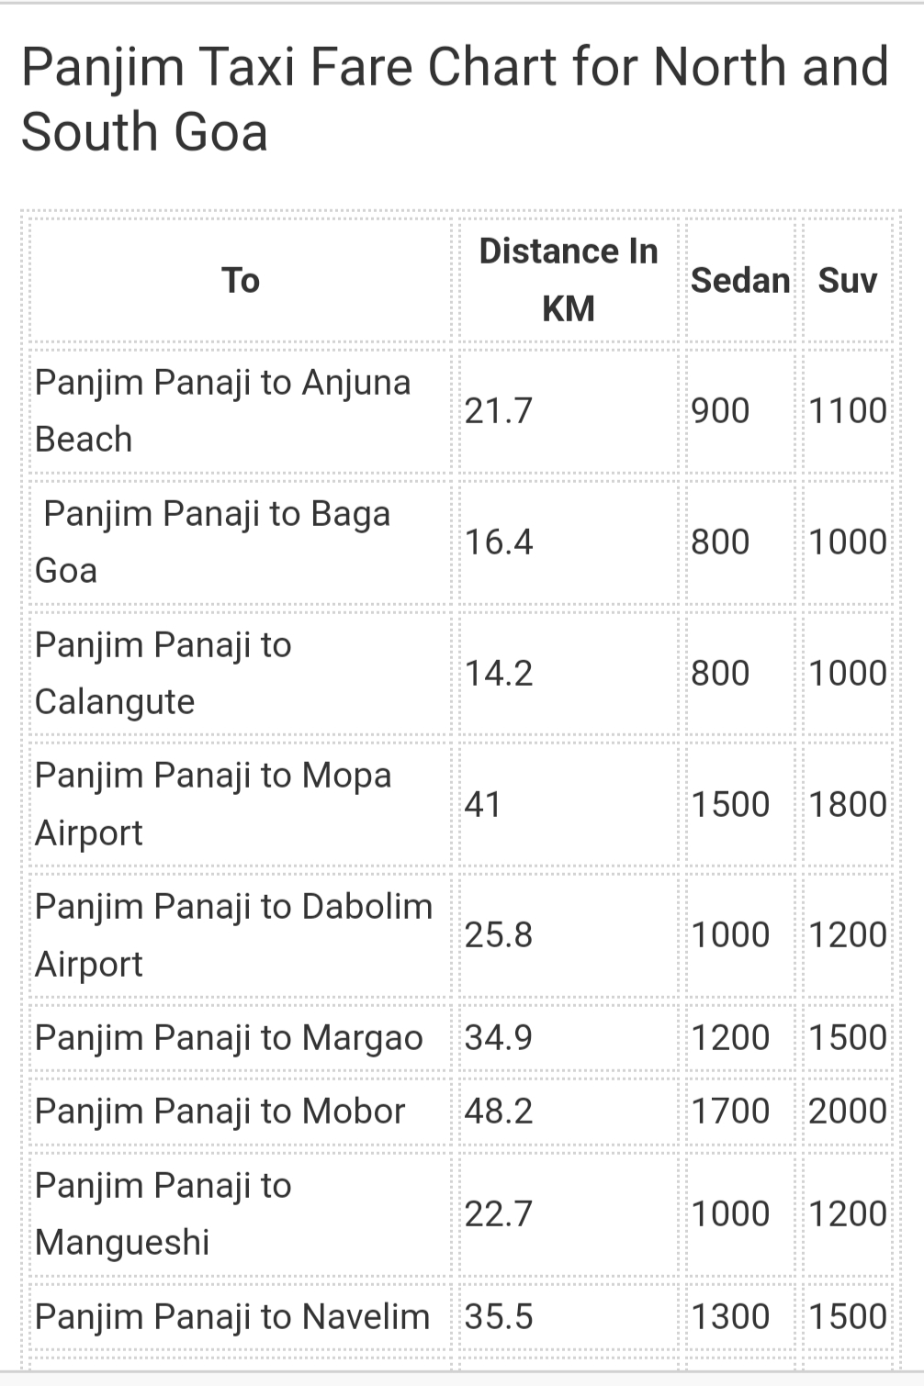Image resolution: width=924 pixels, height=1386 pixels.
Task: Select the 1300 Sedan fare for Navelim
Action: tap(730, 1316)
